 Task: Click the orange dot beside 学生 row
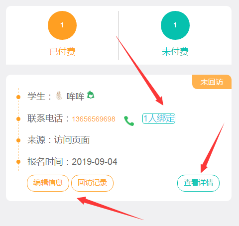(18, 97)
